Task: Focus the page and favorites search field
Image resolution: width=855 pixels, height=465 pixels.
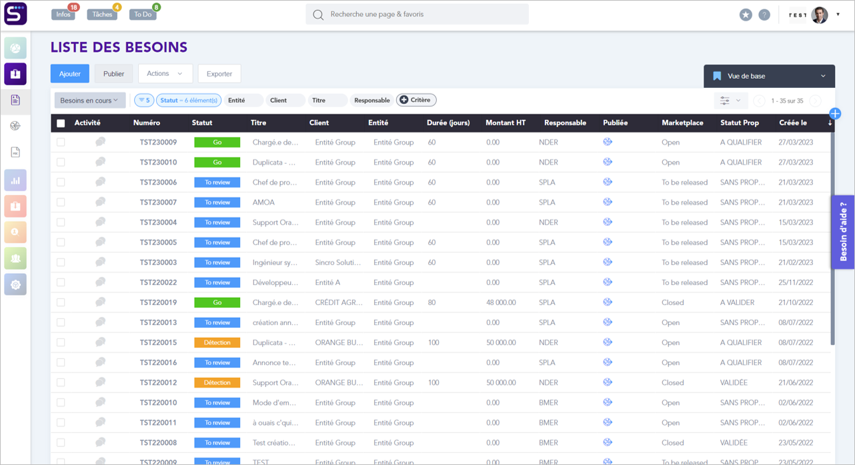Action: [417, 15]
